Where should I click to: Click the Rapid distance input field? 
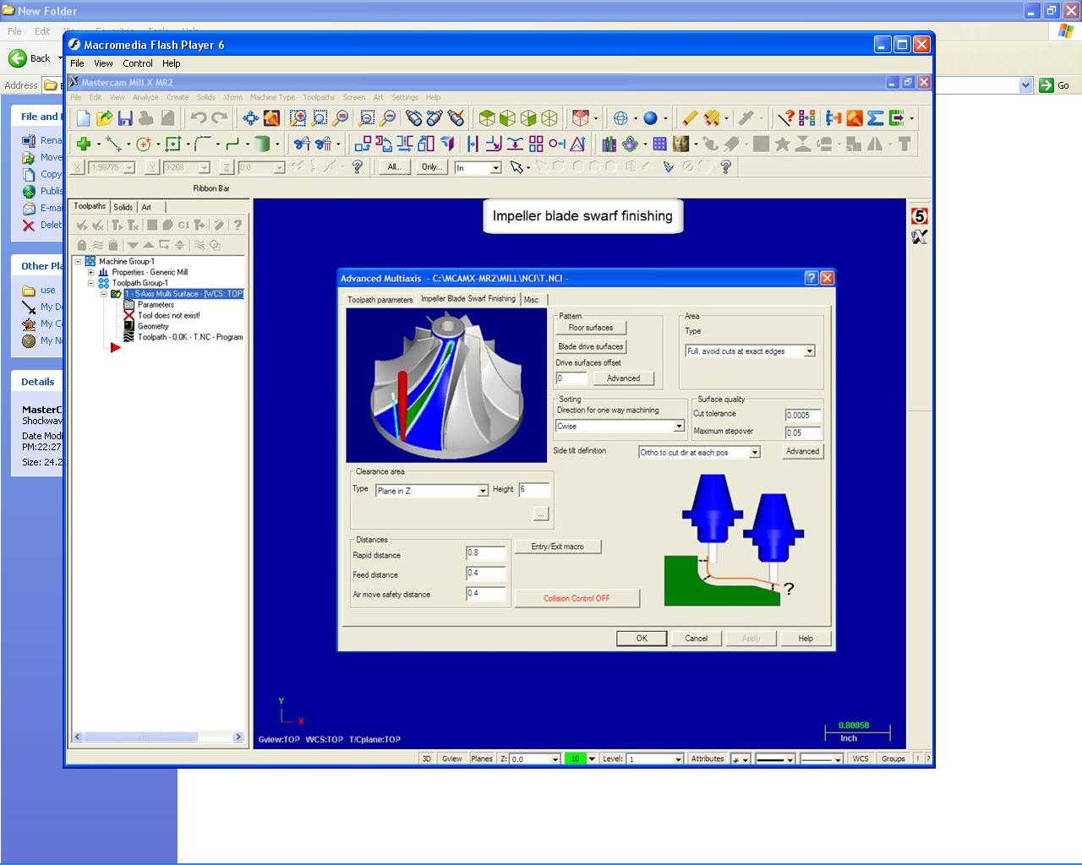pyautogui.click(x=486, y=553)
